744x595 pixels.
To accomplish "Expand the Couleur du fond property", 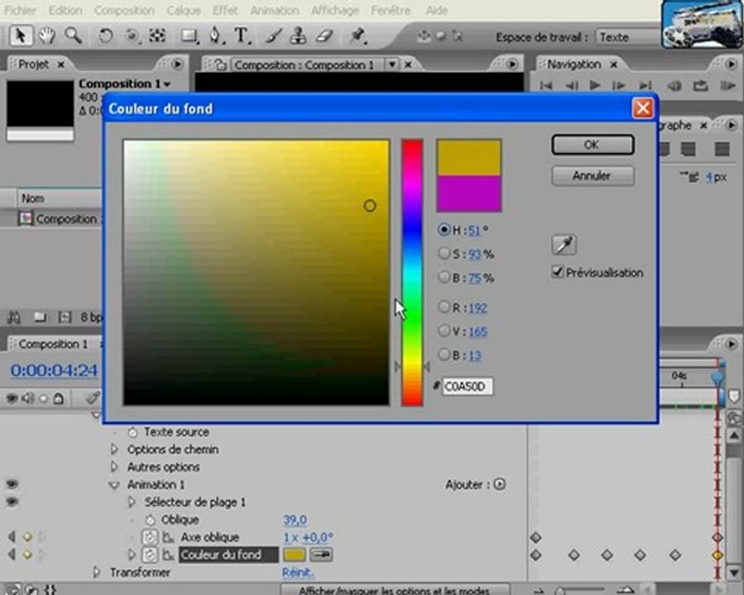I will 131,555.
